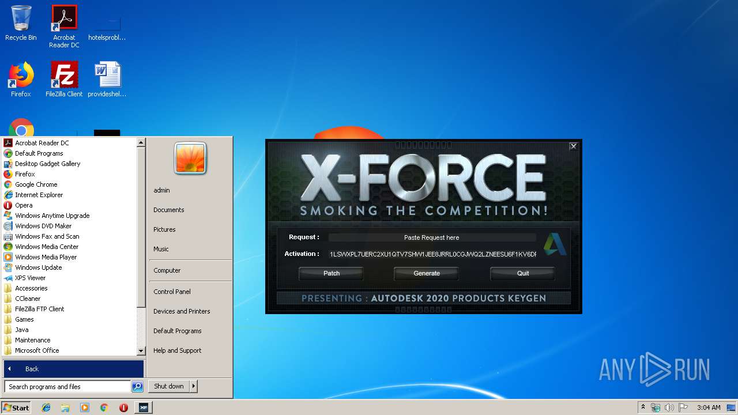
Task: Click the Shut down button
Action: (x=169, y=386)
